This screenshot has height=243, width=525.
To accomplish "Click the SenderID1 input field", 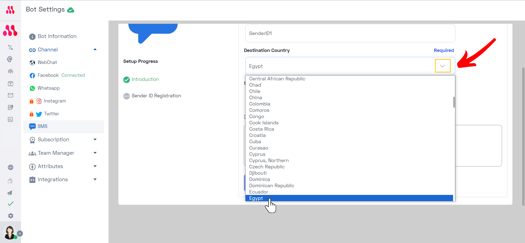I will click(350, 33).
